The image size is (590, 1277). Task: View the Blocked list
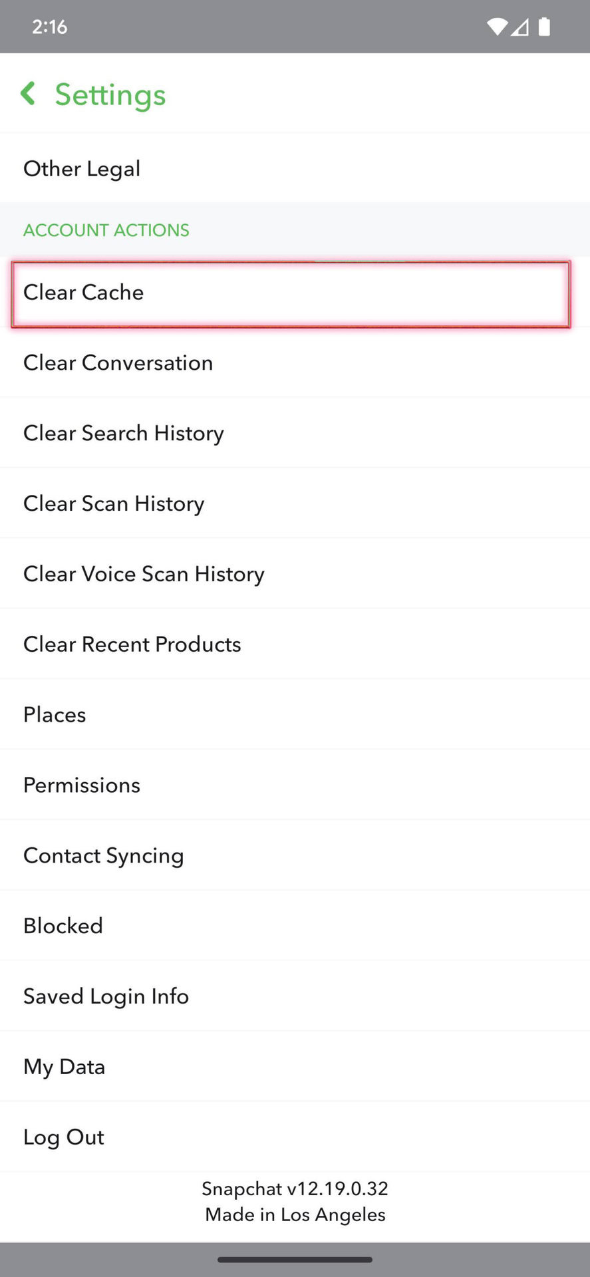63,926
